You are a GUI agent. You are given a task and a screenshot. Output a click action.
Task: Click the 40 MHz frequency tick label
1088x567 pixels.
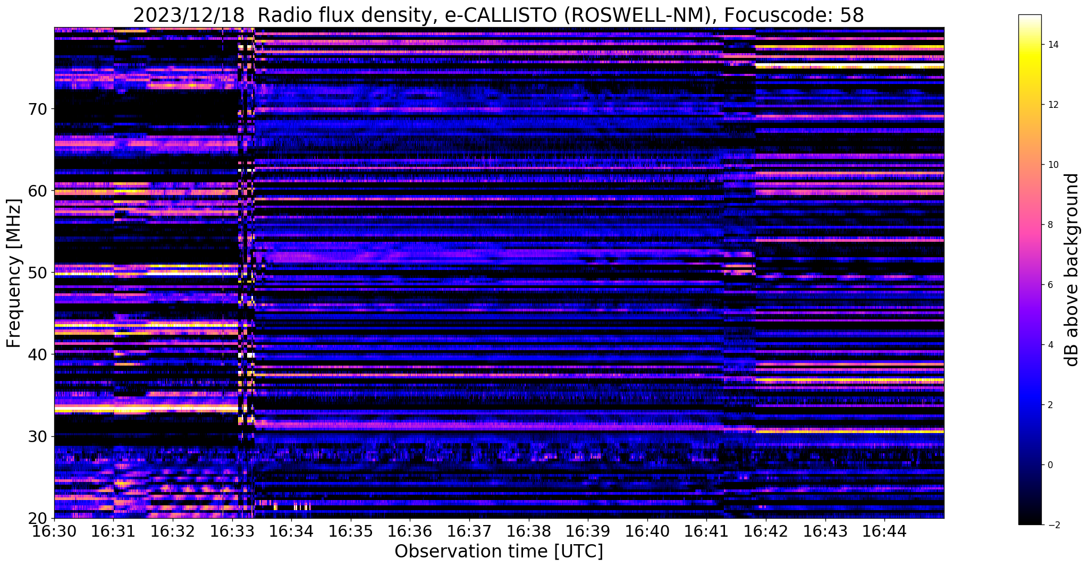[x=37, y=354]
